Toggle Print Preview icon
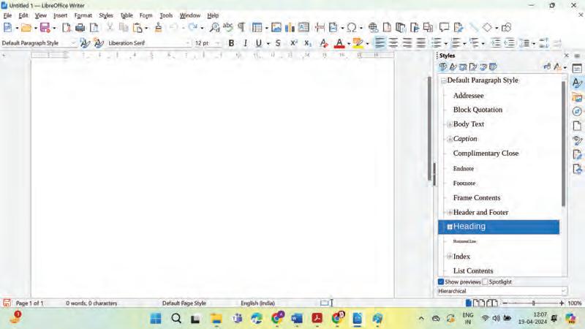This screenshot has height=329, width=585. pyautogui.click(x=94, y=28)
